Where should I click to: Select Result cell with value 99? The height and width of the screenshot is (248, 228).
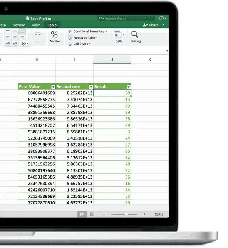tap(112, 112)
